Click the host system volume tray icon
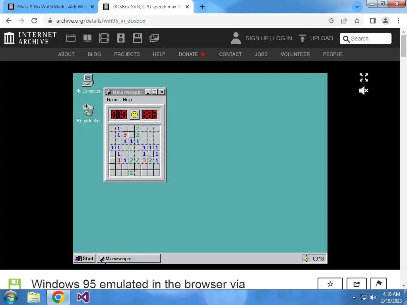The height and width of the screenshot is (305, 407). [373, 297]
